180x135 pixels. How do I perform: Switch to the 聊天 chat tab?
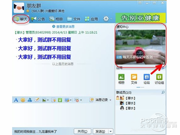click(x=21, y=19)
